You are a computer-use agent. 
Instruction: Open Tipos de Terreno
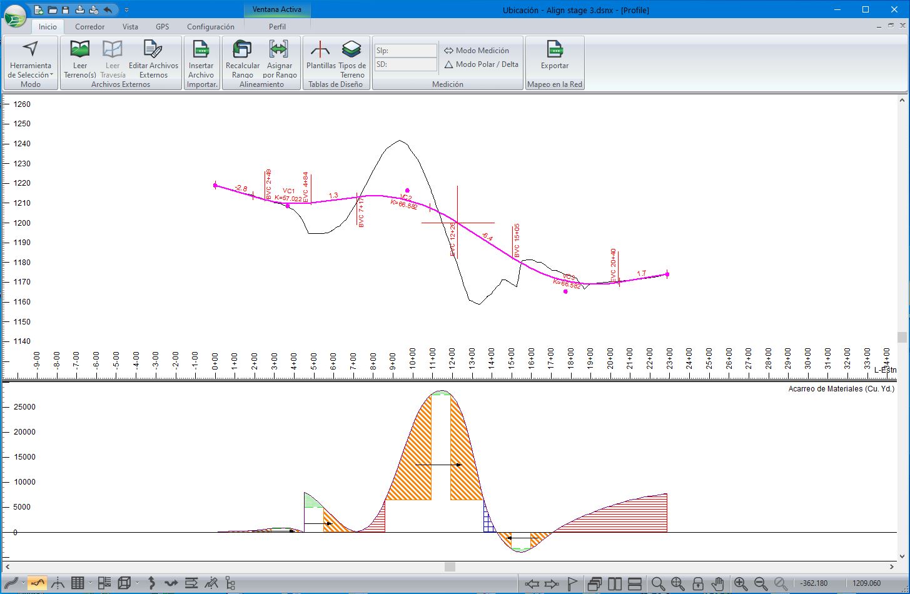pyautogui.click(x=351, y=50)
